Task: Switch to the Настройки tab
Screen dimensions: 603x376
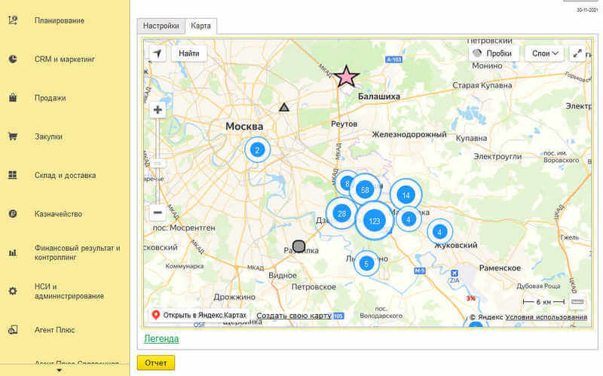Action: click(x=161, y=26)
